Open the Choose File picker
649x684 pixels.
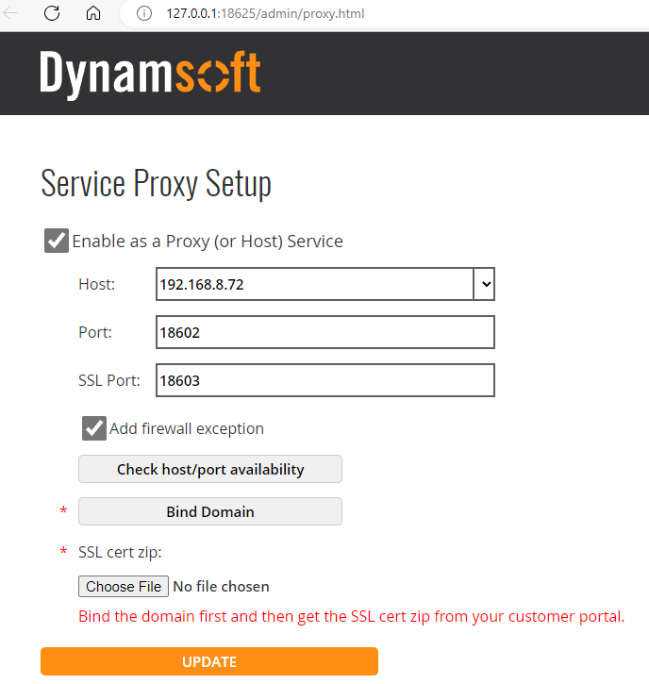[124, 587]
